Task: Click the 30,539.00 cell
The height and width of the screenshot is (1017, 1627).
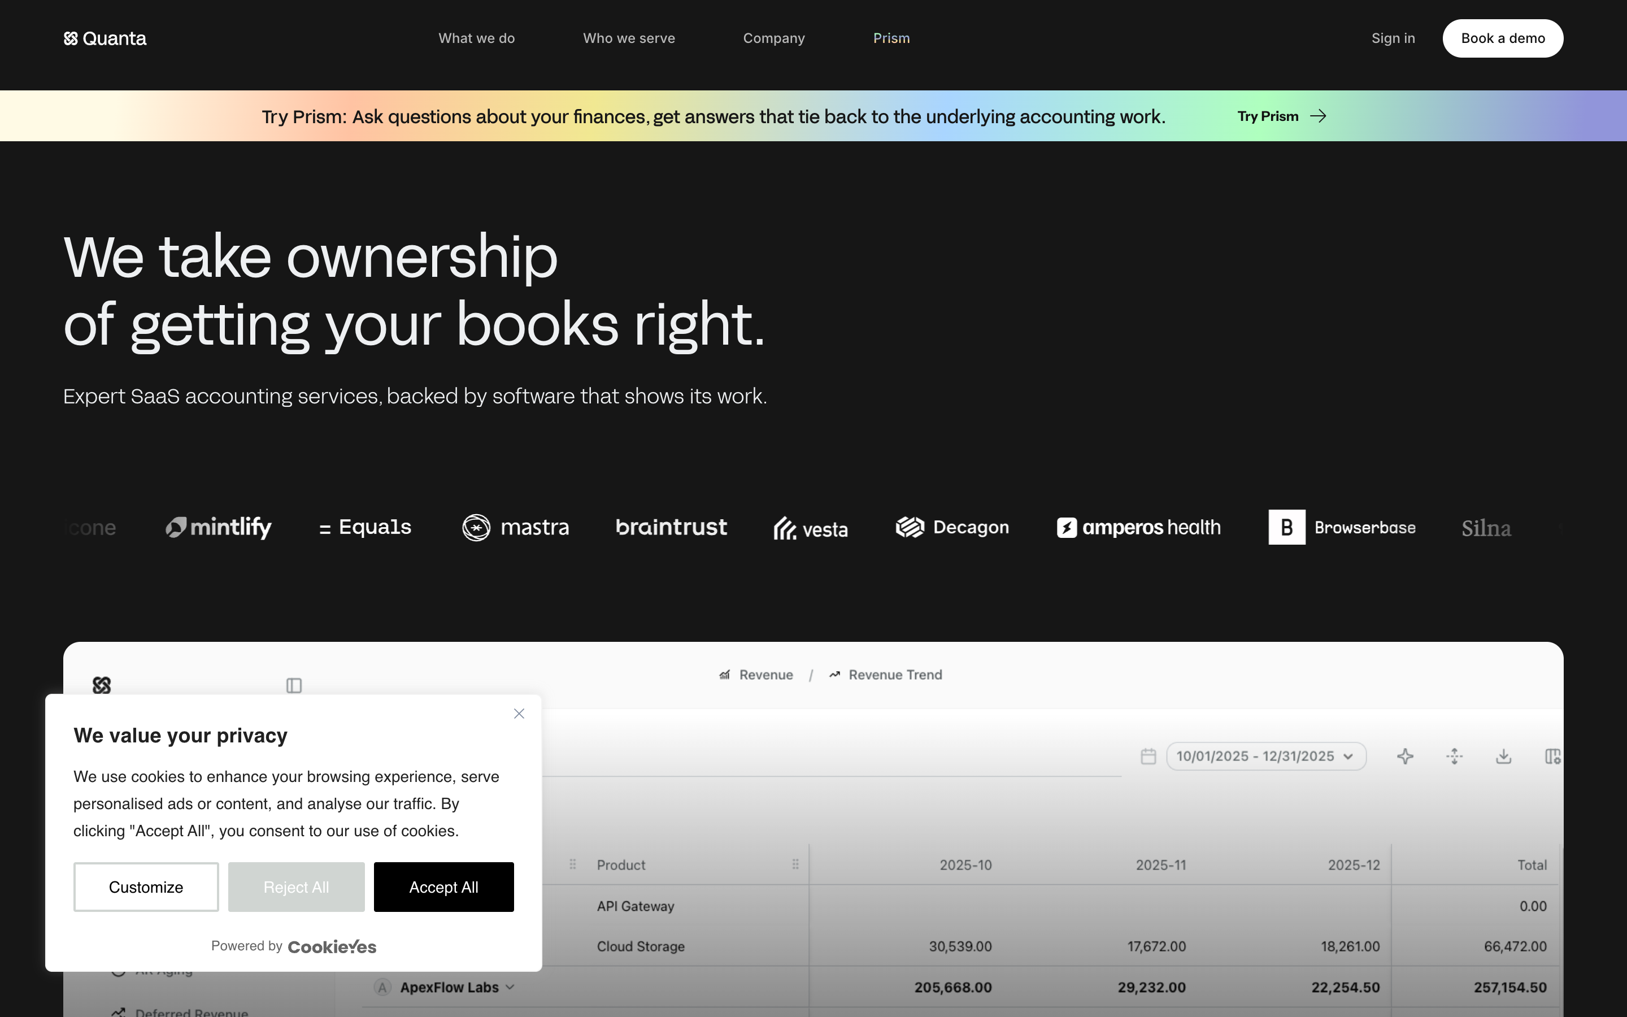Action: click(x=960, y=946)
